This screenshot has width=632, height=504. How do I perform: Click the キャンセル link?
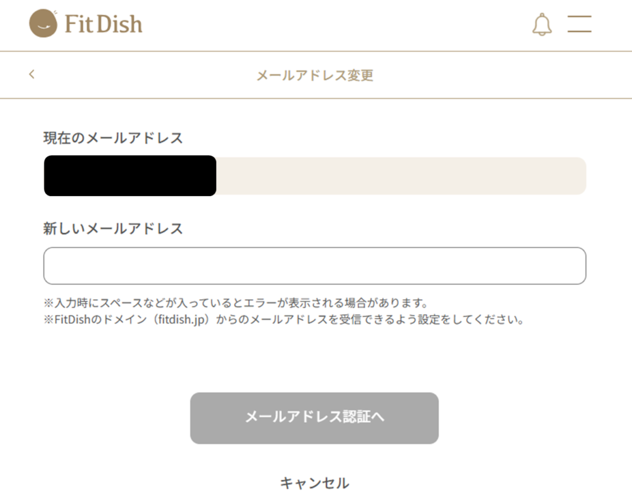coord(314,482)
